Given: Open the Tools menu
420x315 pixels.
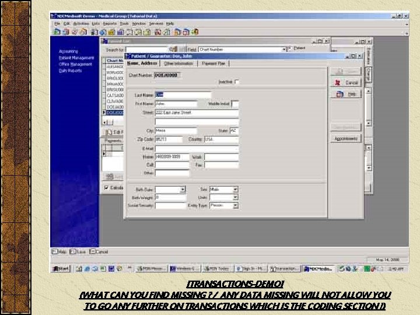Looking at the screenshot, I should click(x=124, y=23).
